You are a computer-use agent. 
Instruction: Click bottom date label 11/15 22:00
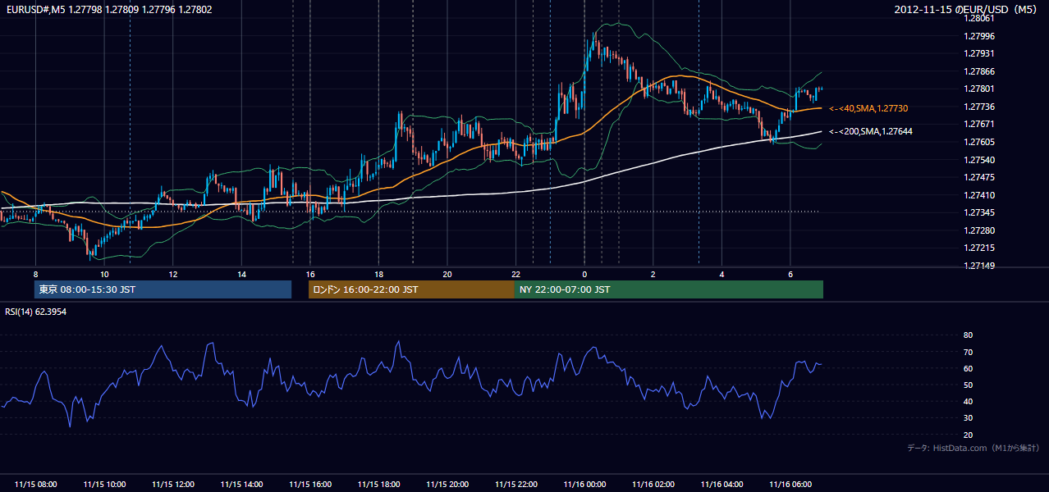pyautogui.click(x=515, y=485)
